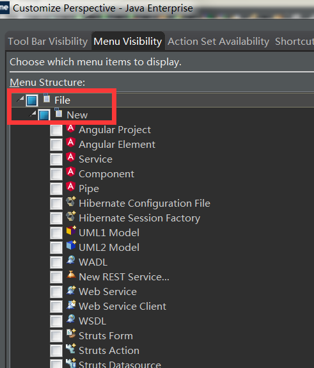
Task: Click the Struts Form icon
Action: [71, 333]
